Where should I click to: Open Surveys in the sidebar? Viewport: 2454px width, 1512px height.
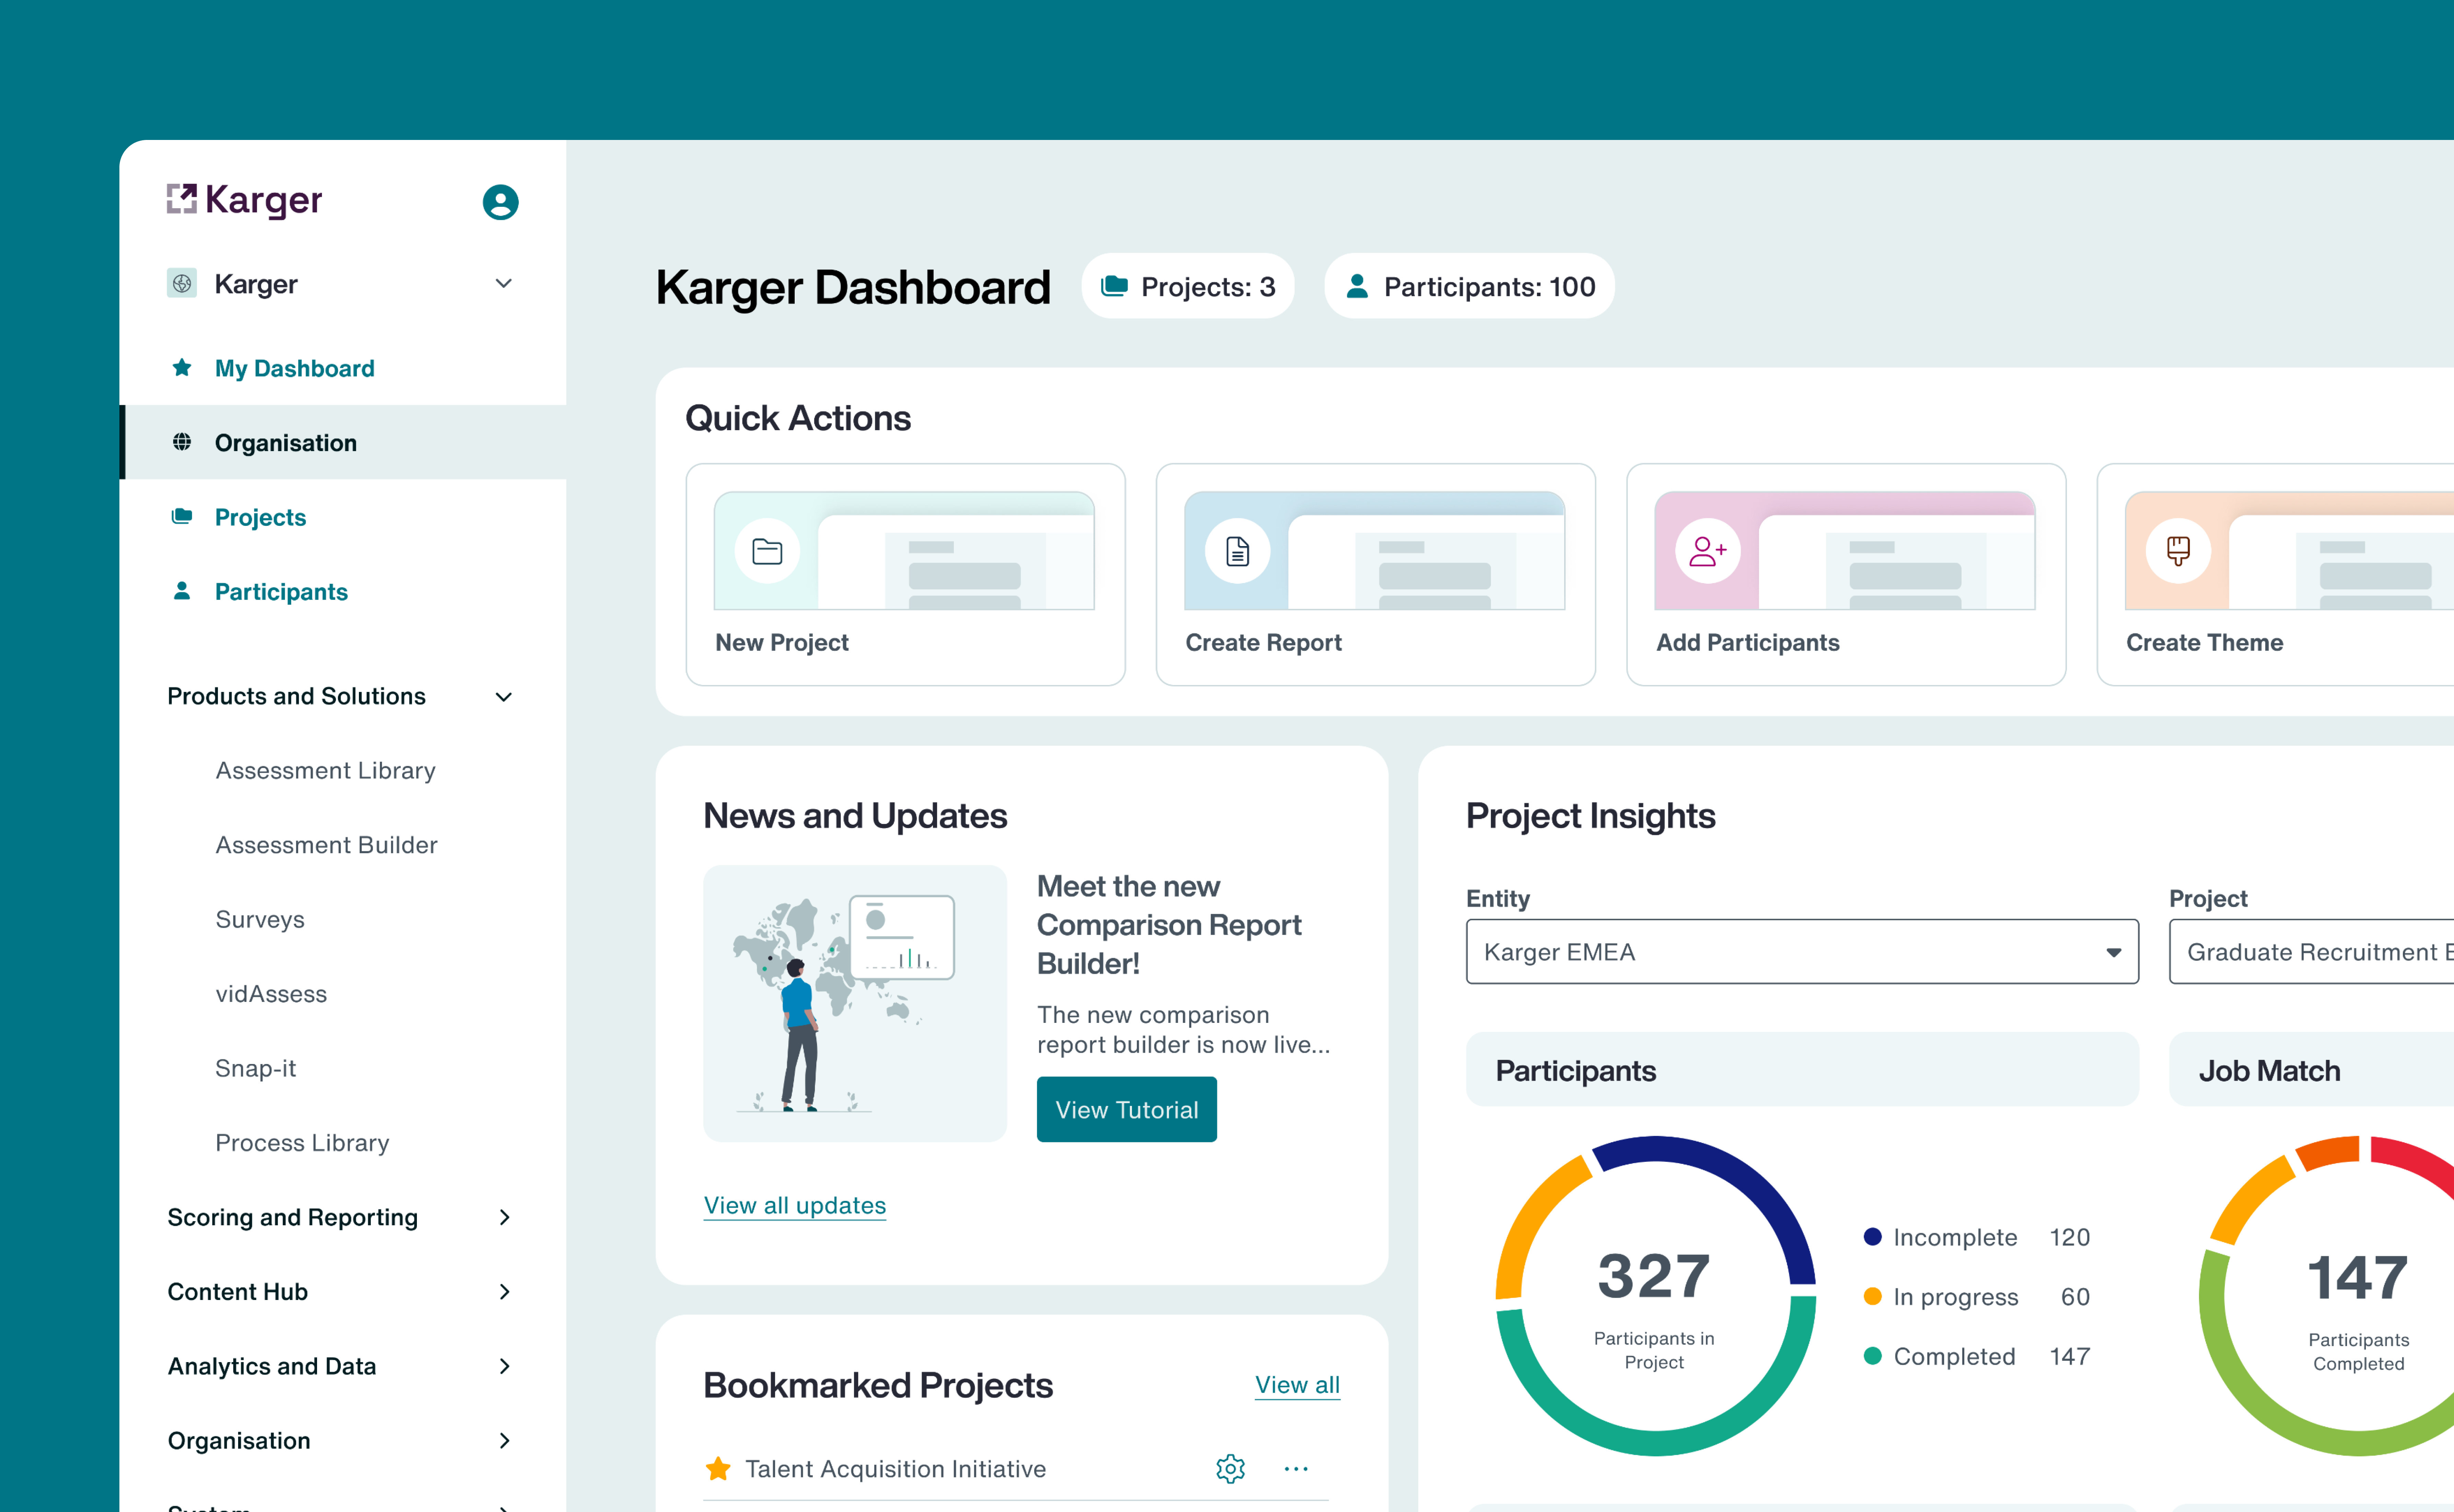[x=260, y=920]
